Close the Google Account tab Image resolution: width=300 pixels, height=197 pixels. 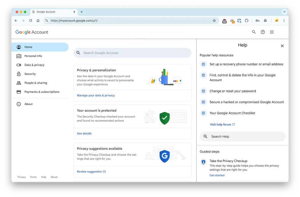(74, 12)
